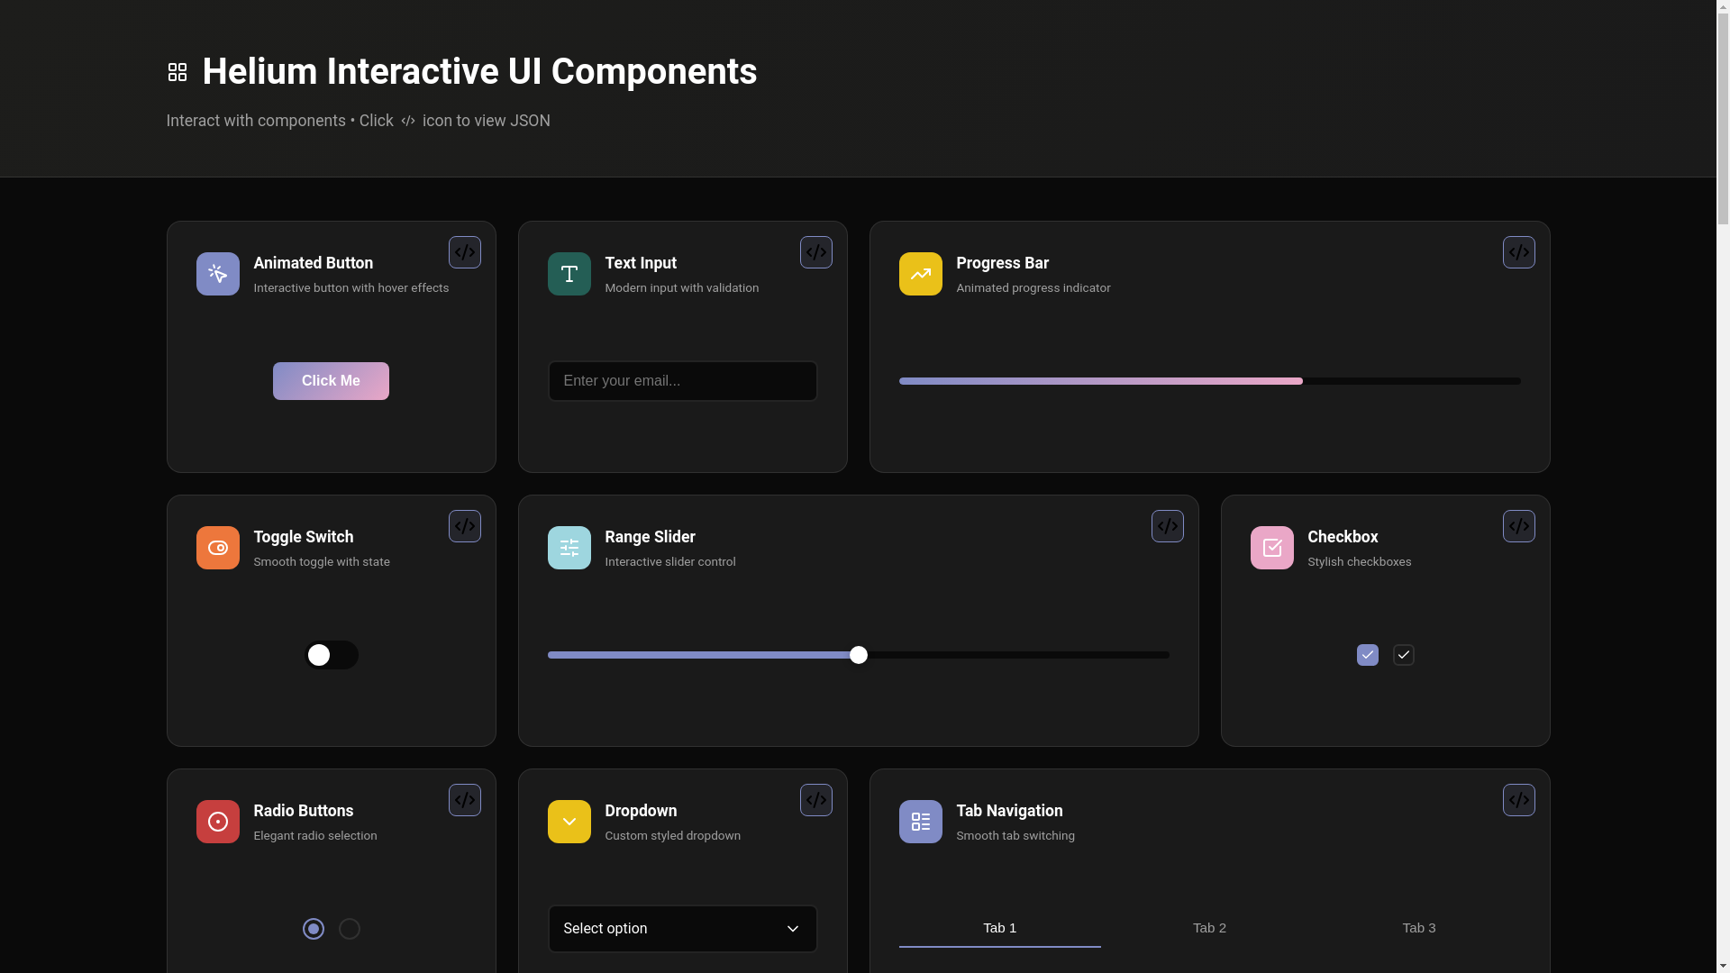Click 'Modern input with validation' text
Screen dimensions: 1730x973
pos(682,288)
